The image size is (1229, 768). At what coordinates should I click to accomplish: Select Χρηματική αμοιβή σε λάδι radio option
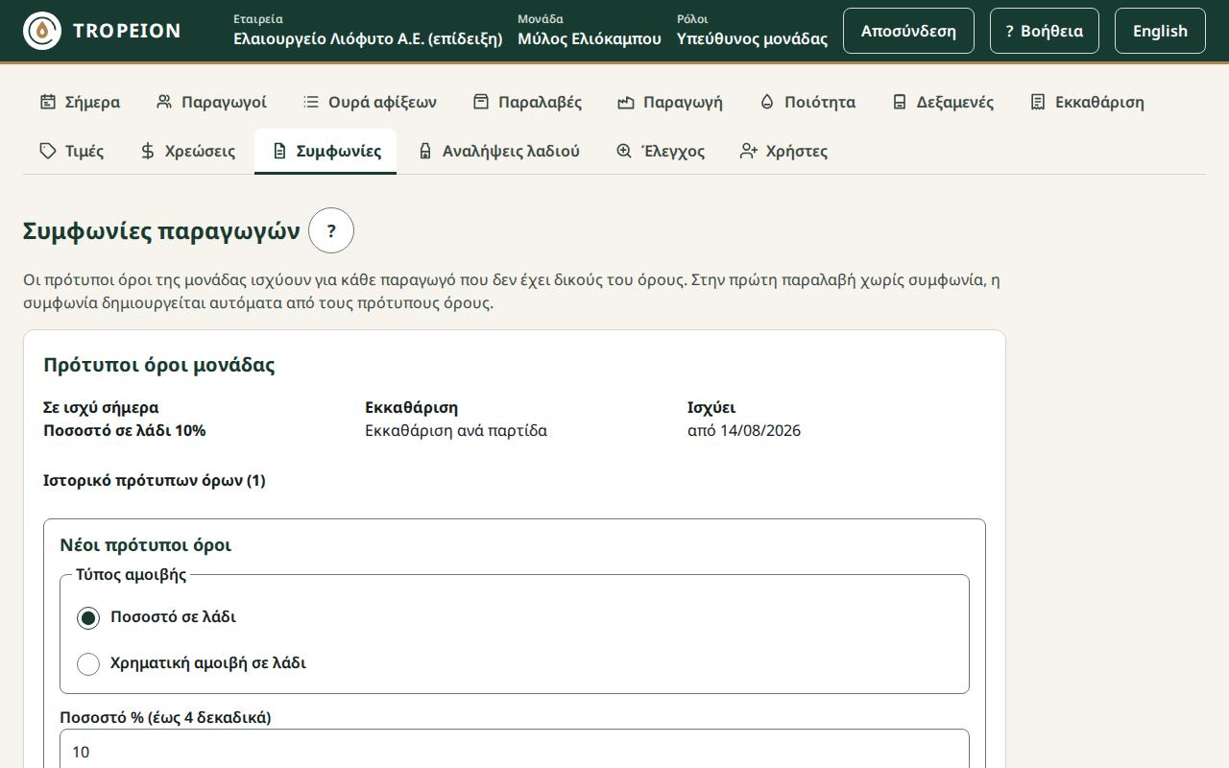88,663
